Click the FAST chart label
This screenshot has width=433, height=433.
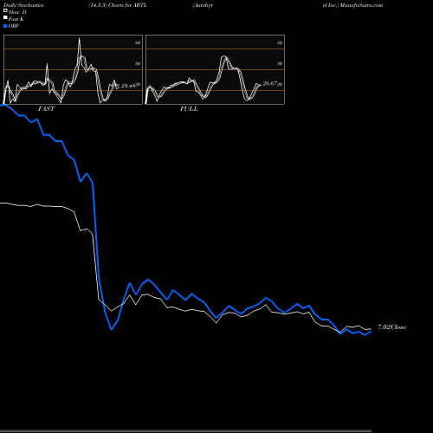[47, 108]
